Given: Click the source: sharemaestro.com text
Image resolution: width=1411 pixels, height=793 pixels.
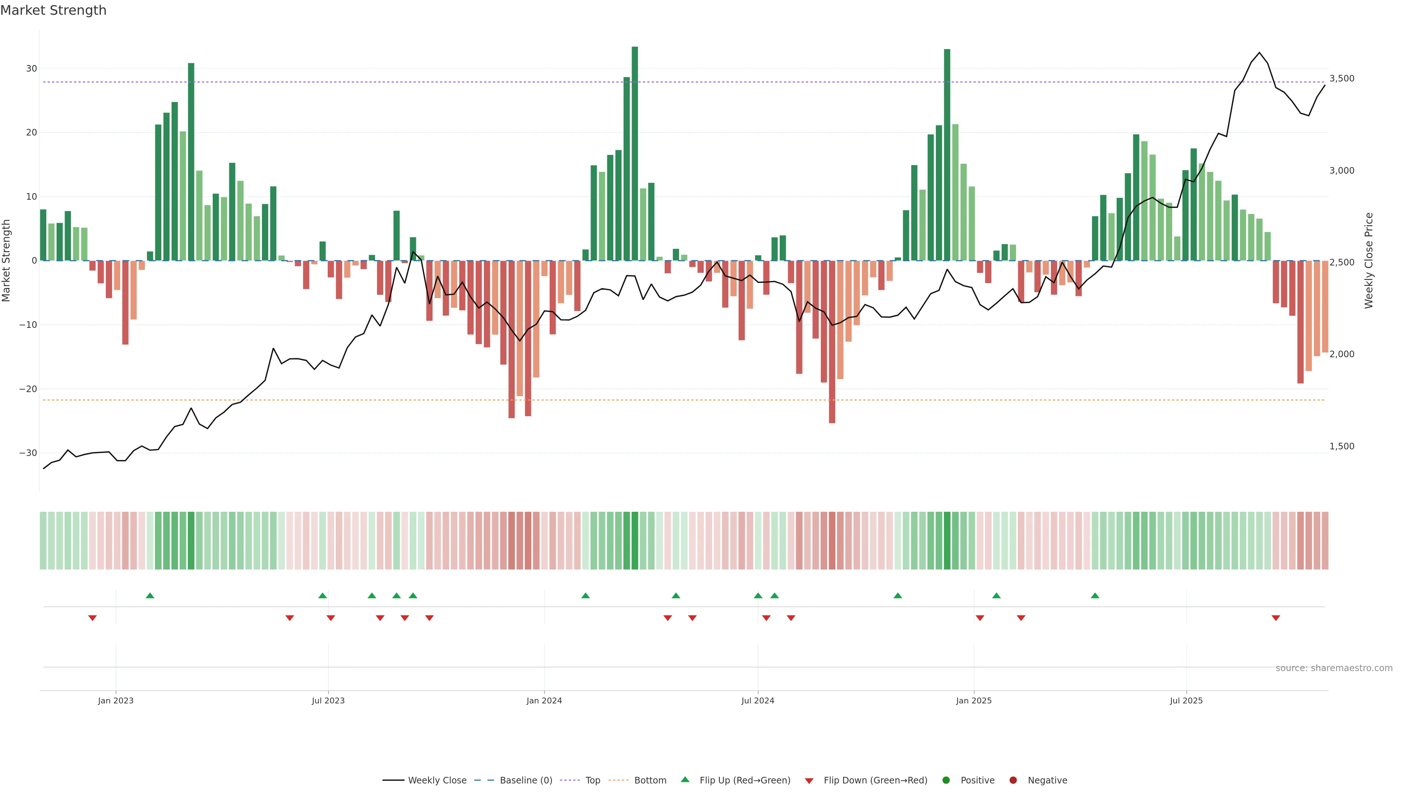Looking at the screenshot, I should pos(1334,668).
